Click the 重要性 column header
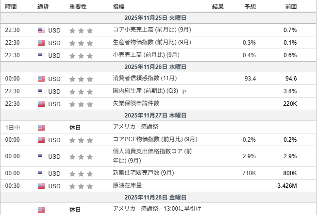The width and height of the screenshot is (317, 215). 78,7
